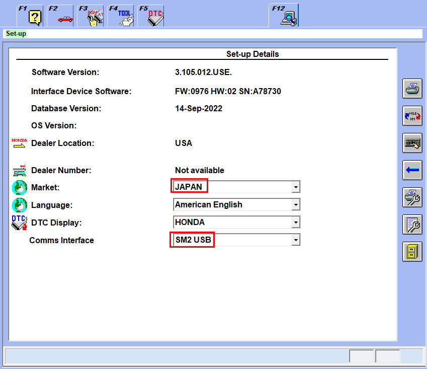Screen dimensions: 427x369
Task: Click the Interface Device Software label
Action: pos(81,91)
